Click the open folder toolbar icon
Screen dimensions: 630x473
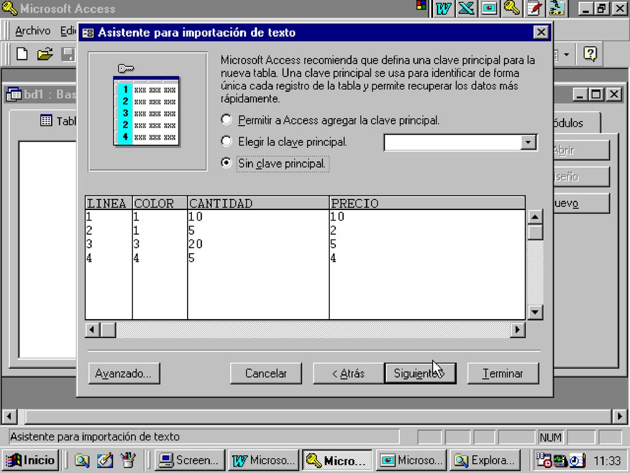click(45, 54)
